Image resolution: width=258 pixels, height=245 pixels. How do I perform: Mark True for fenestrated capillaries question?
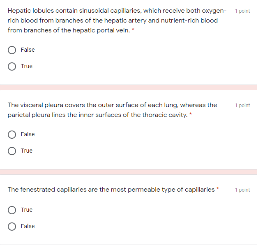(x=12, y=210)
